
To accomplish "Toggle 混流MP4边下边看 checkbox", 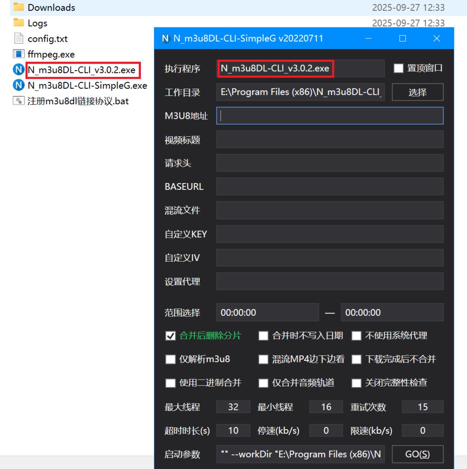I will (x=263, y=359).
